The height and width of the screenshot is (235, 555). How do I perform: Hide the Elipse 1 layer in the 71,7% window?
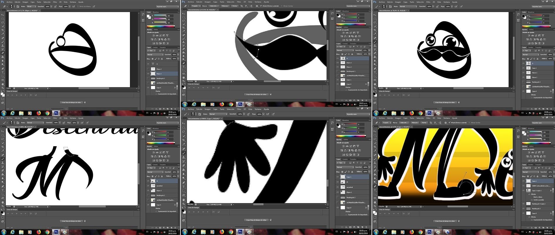pos(148,74)
